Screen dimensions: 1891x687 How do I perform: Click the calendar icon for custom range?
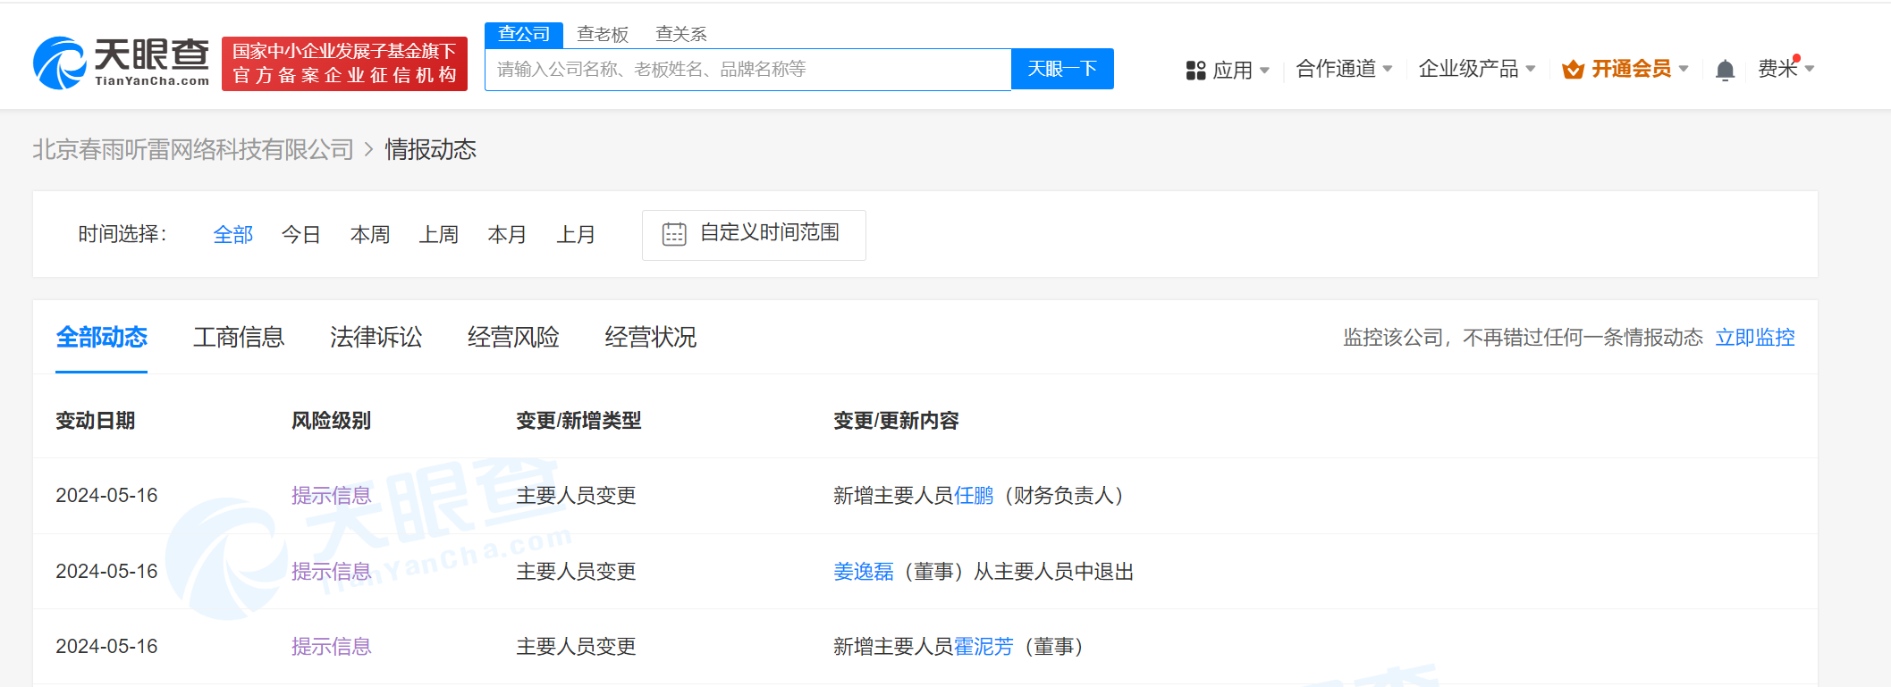coord(674,234)
